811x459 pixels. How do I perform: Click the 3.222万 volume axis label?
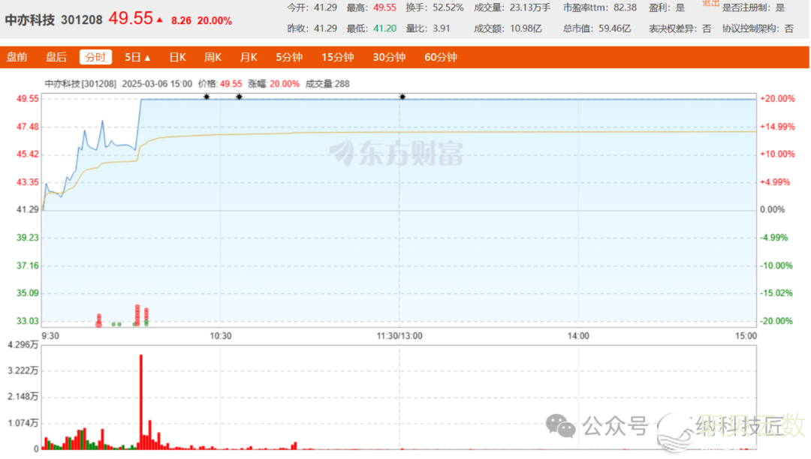point(23,370)
